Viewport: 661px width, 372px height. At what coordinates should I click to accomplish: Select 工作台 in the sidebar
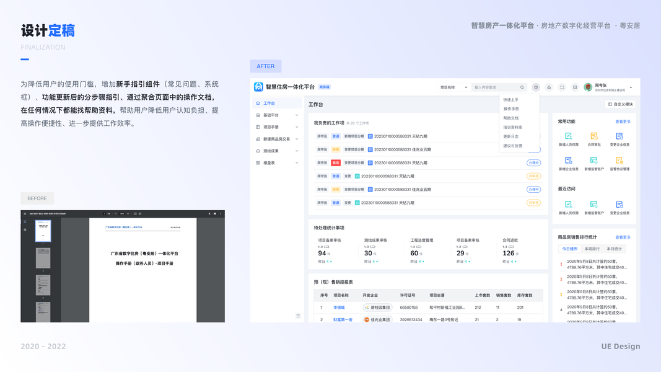click(x=277, y=103)
